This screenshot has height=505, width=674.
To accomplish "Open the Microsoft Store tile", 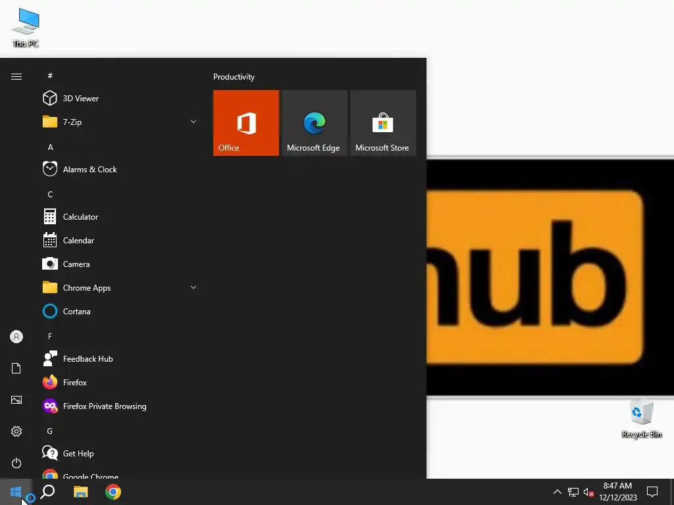I will coord(383,123).
